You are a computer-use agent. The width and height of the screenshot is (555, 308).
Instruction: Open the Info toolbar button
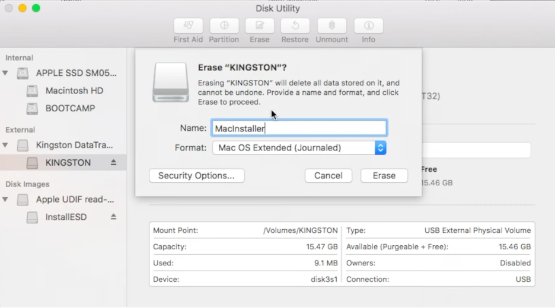click(x=368, y=26)
